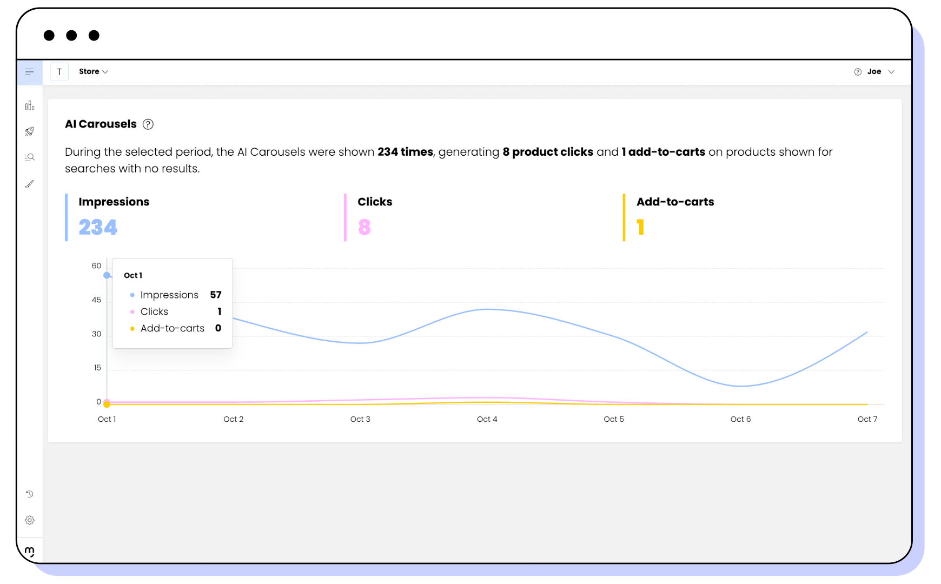Click the tooltip Clicks row

[x=176, y=311]
